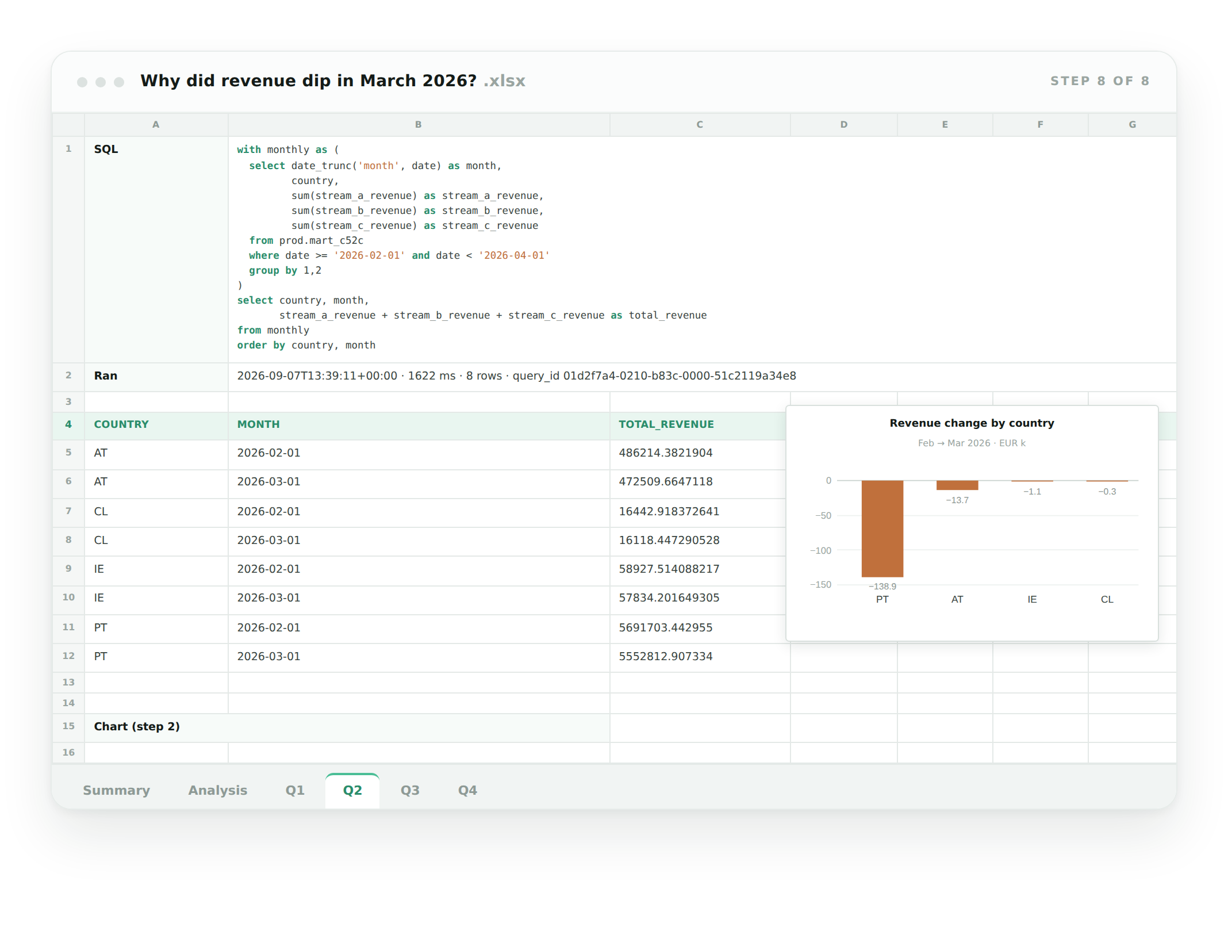Screen dimensions: 1228x927
Task: Go to the Q3 sheet tab
Action: pyautogui.click(x=410, y=790)
